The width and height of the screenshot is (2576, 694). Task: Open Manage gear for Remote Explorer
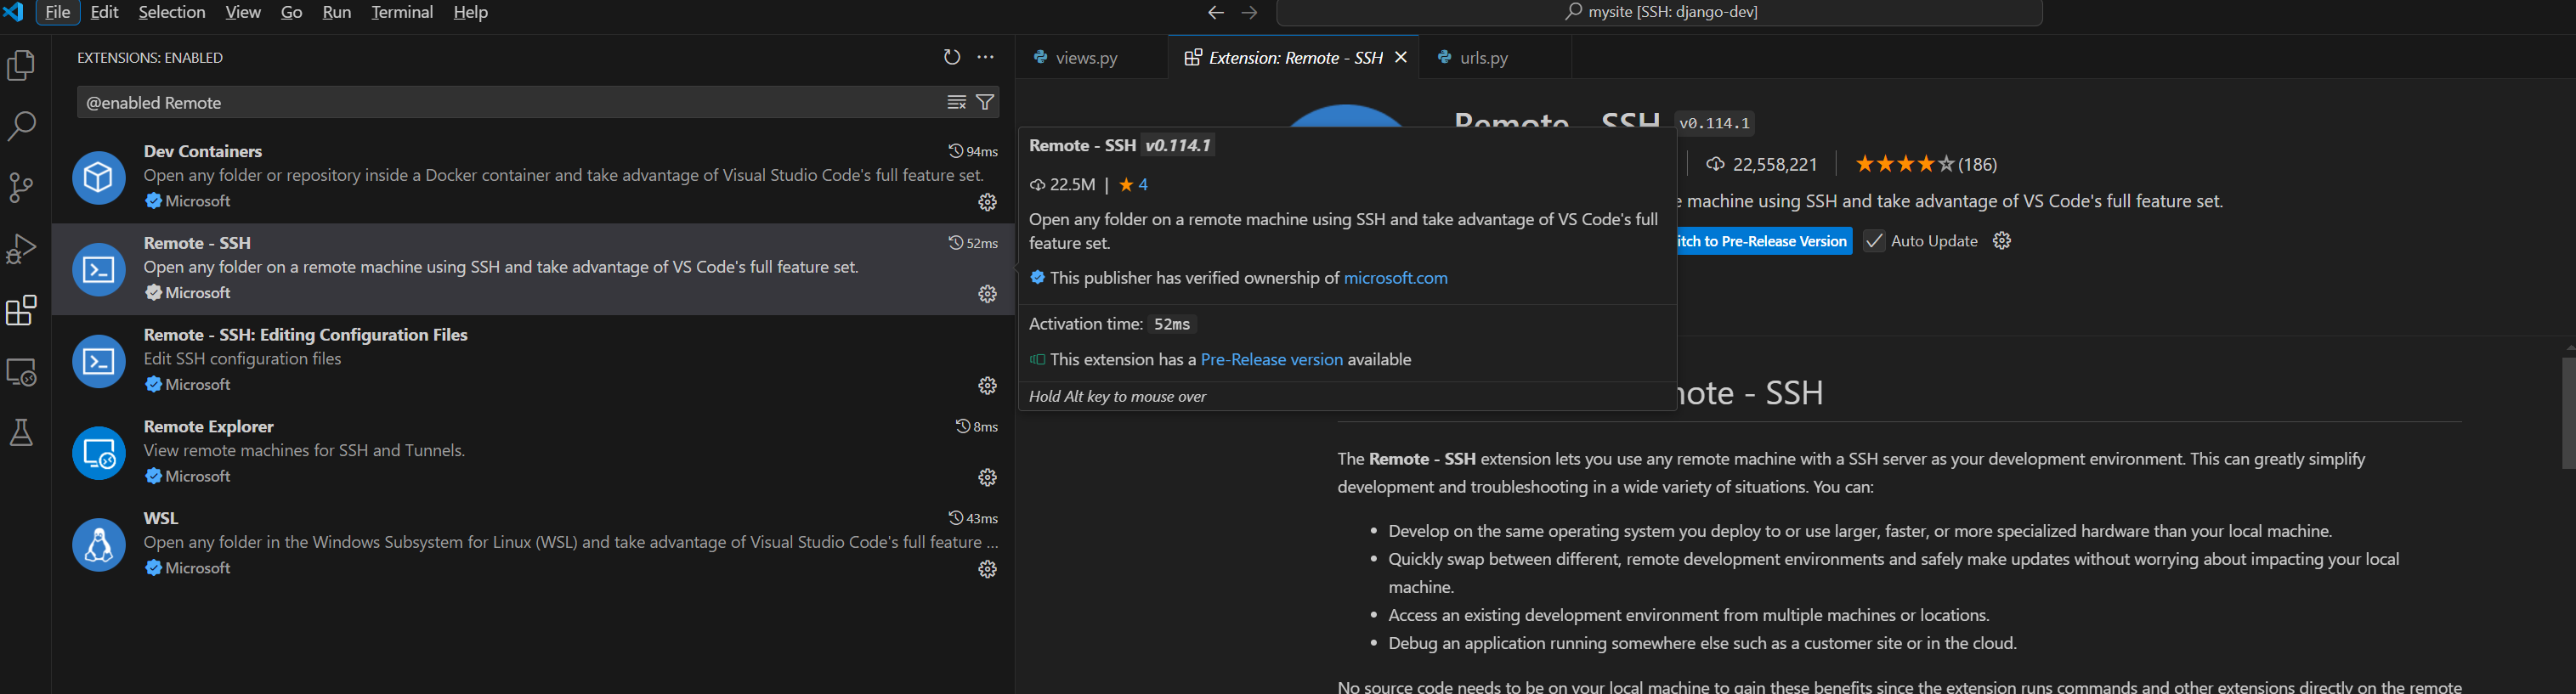click(987, 478)
